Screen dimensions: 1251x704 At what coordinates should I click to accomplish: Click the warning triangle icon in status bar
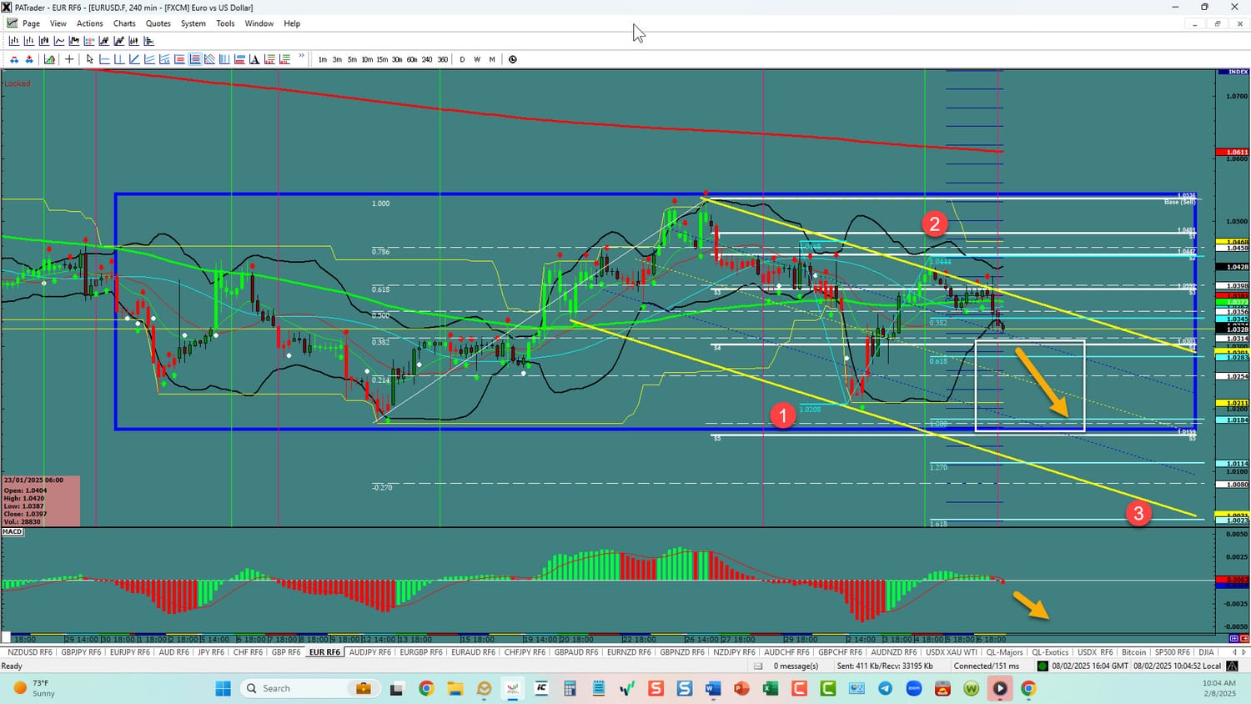point(1232,666)
